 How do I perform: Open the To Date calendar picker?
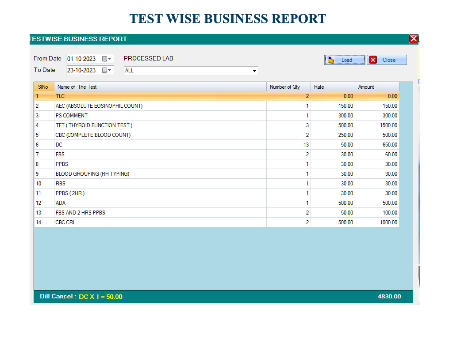[107, 70]
